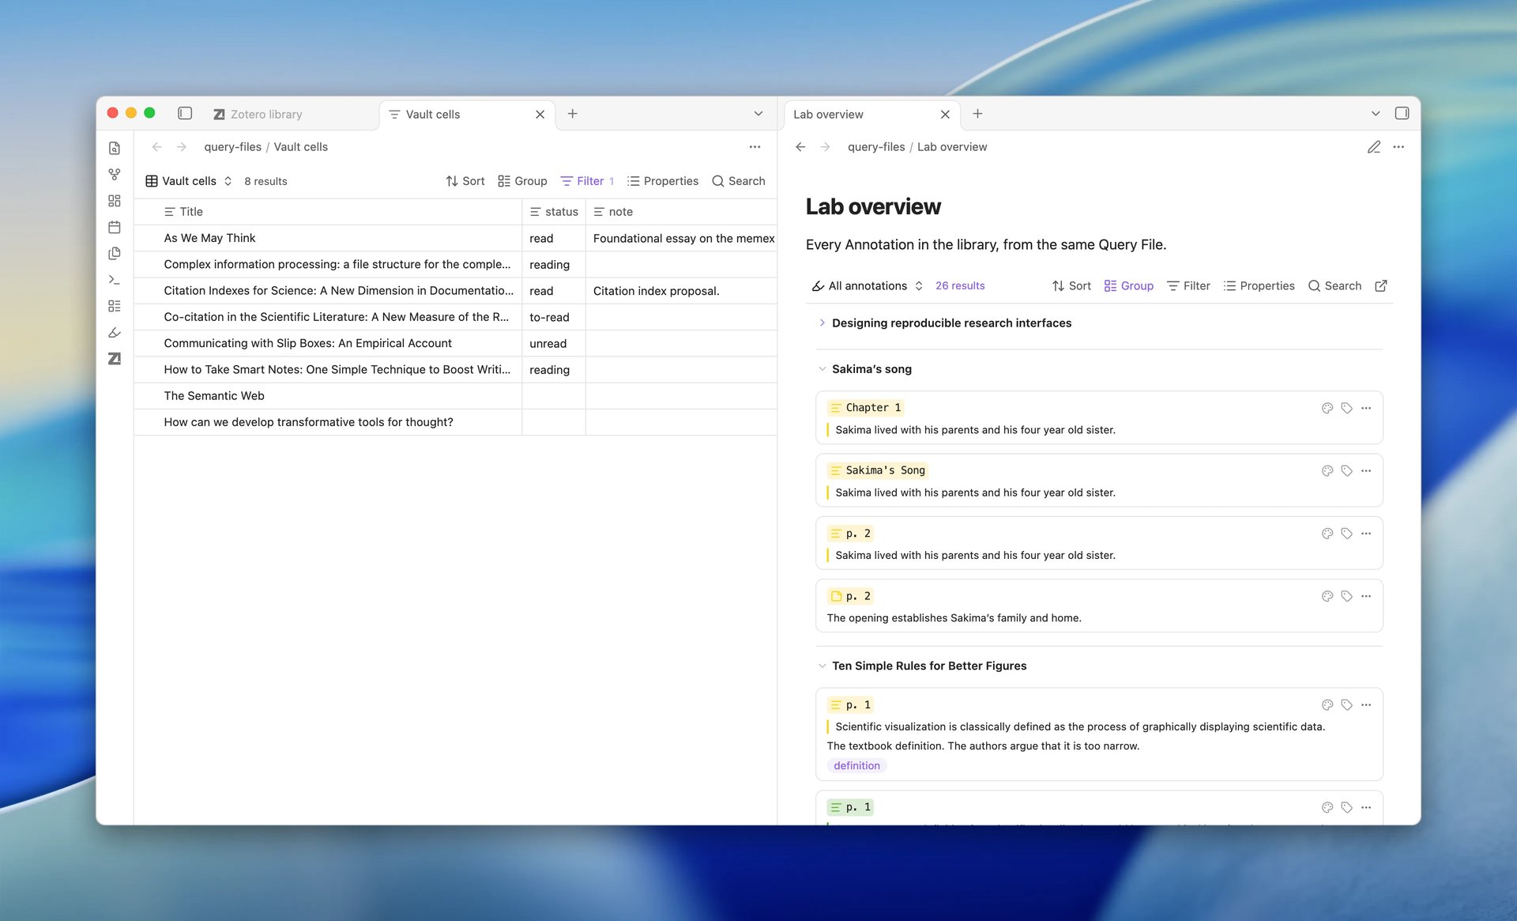Click the annotation highlighter ribbon icon
Screen dimensions: 1517x921
(115, 333)
